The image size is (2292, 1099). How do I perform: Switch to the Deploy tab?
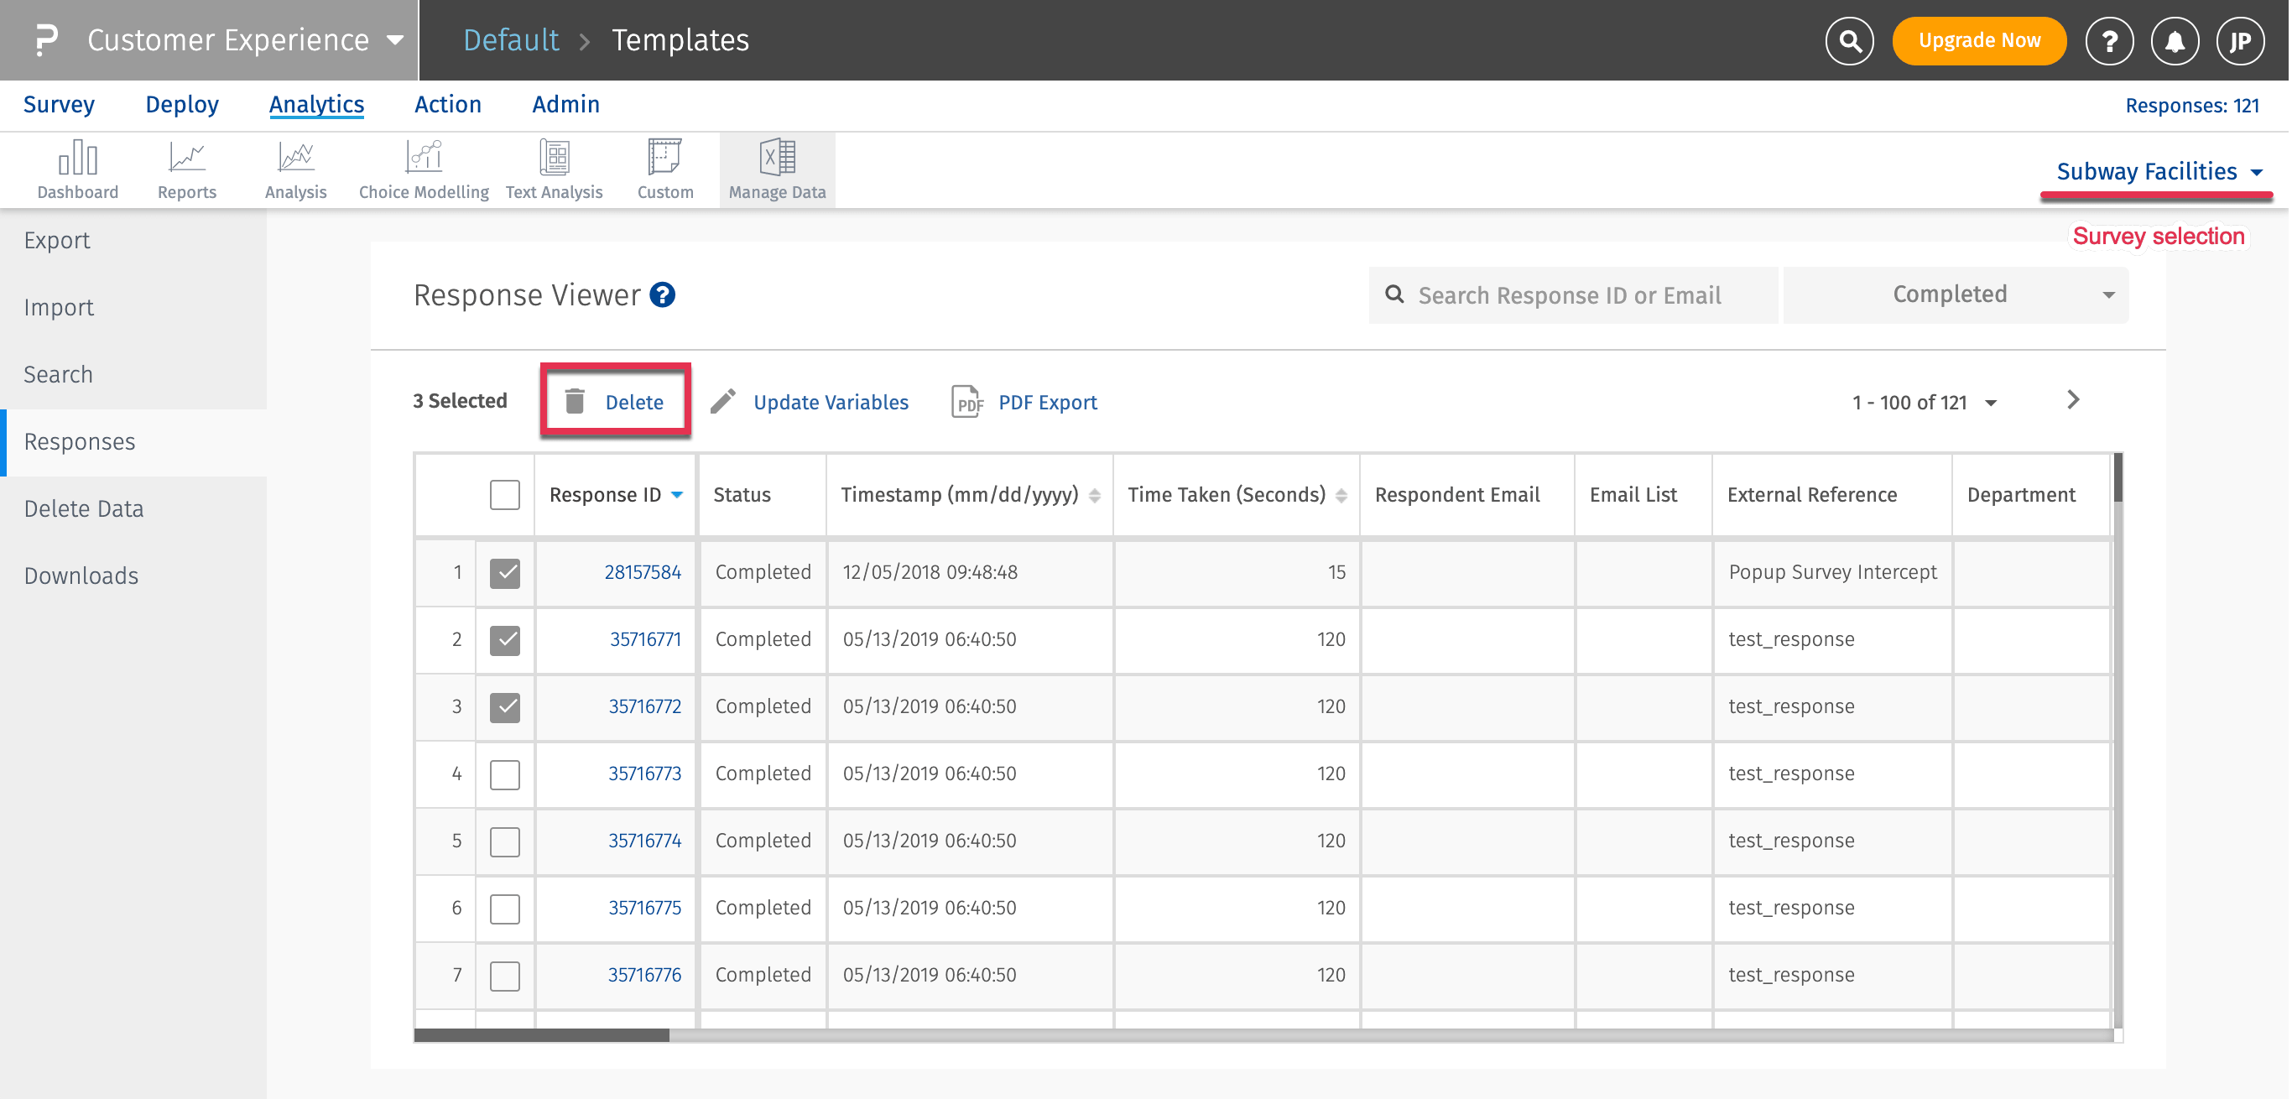pos(181,105)
